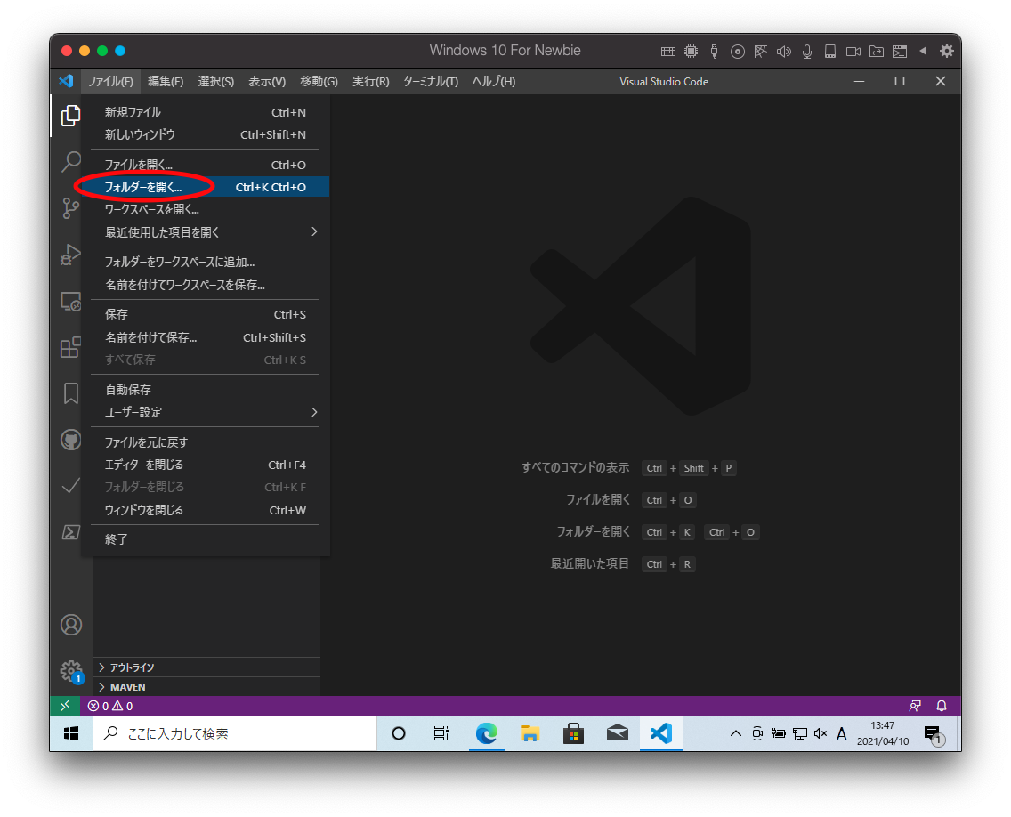Viewport: 1011px width, 817px height.
Task: Choose 新しいウィンドウ menu item
Action: [x=205, y=134]
